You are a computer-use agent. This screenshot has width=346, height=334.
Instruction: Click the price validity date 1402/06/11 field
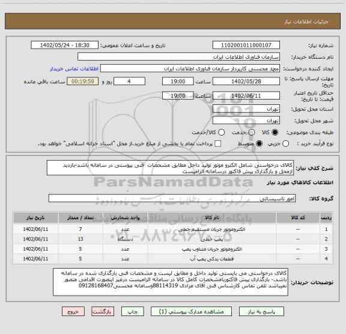(246, 95)
